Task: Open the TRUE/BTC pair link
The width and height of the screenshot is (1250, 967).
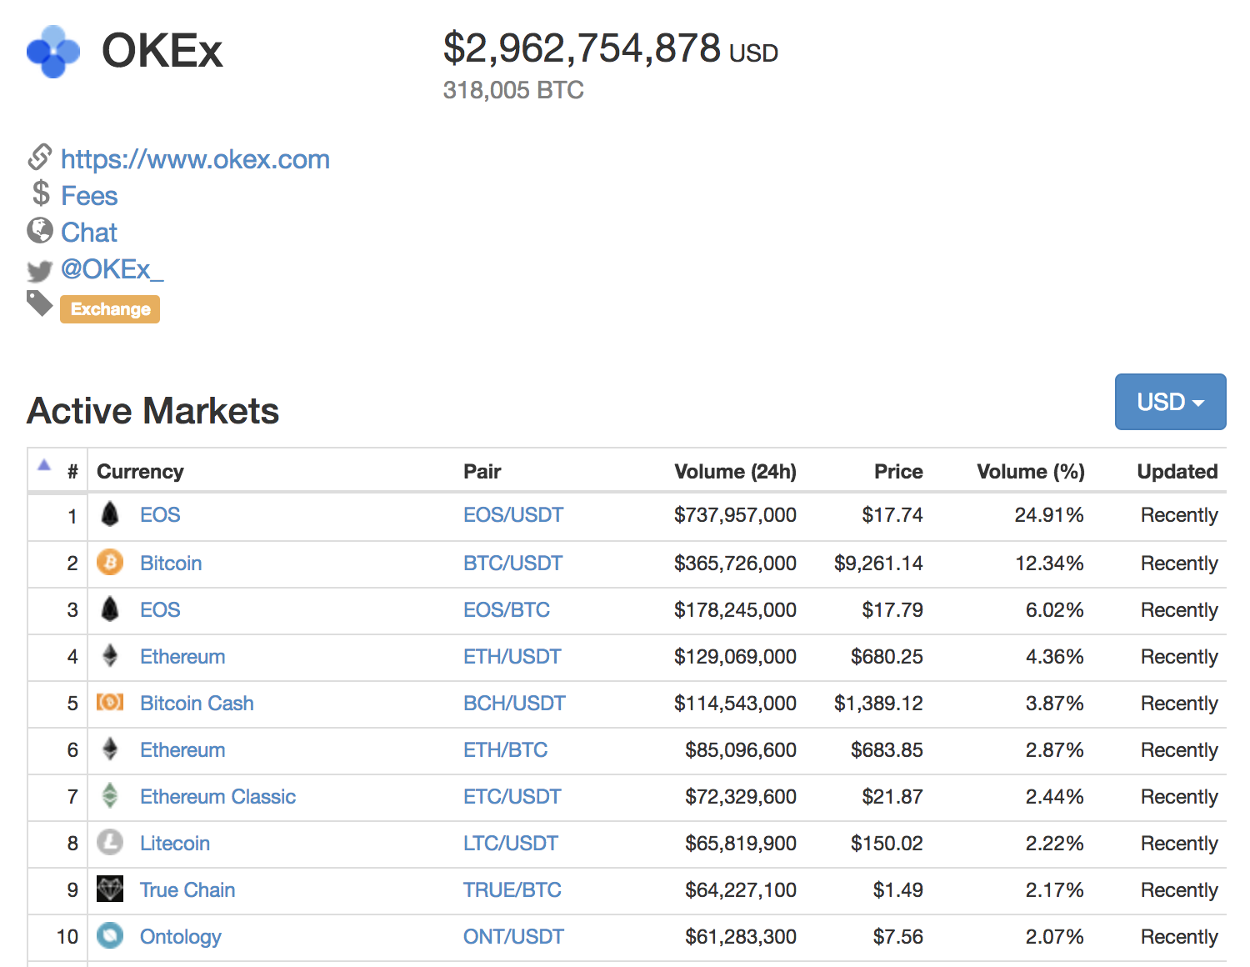Action: tap(512, 890)
